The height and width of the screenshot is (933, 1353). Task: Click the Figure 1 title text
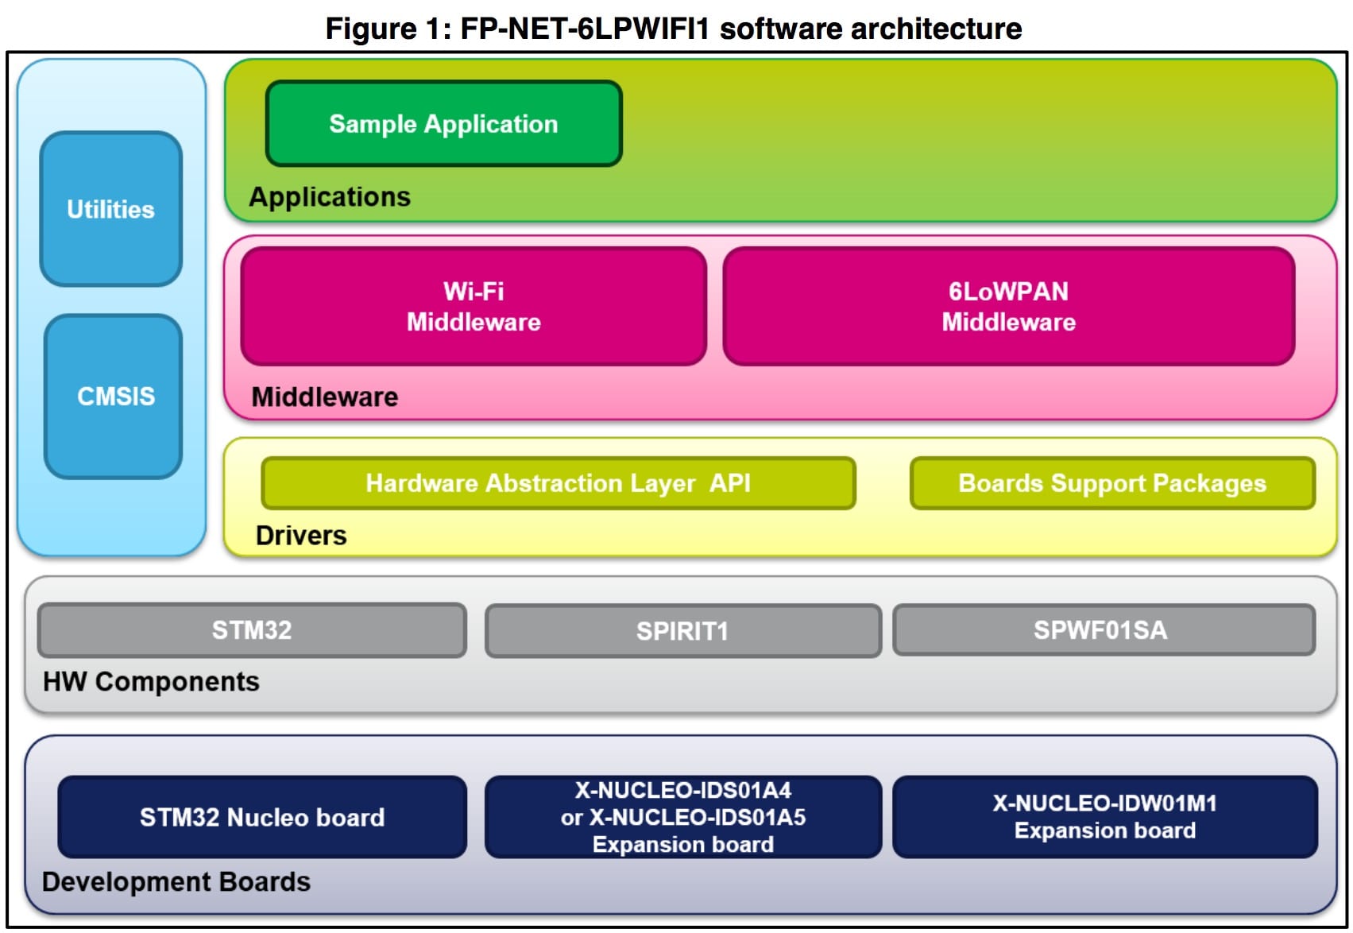tap(674, 29)
